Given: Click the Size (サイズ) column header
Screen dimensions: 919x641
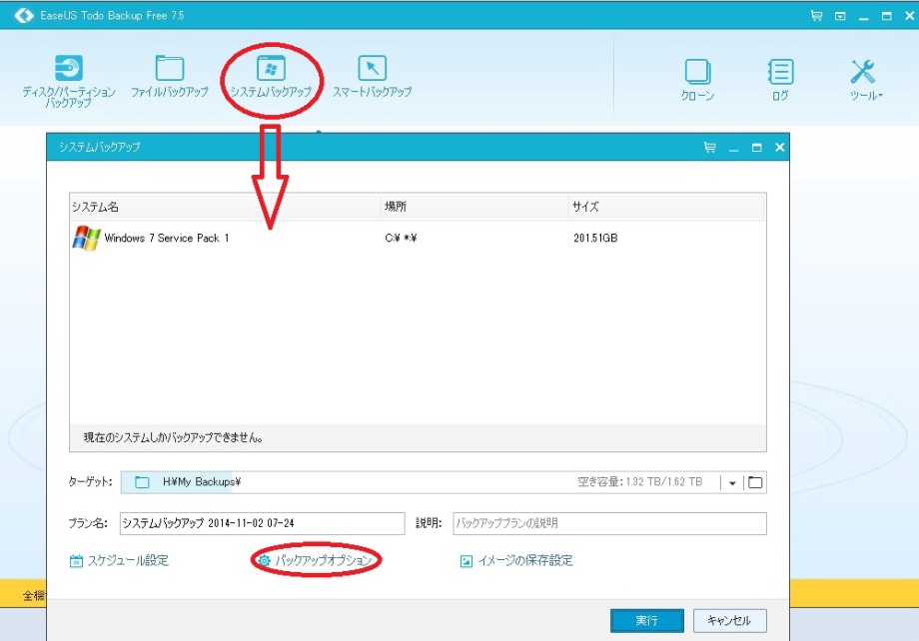Looking at the screenshot, I should click(665, 207).
